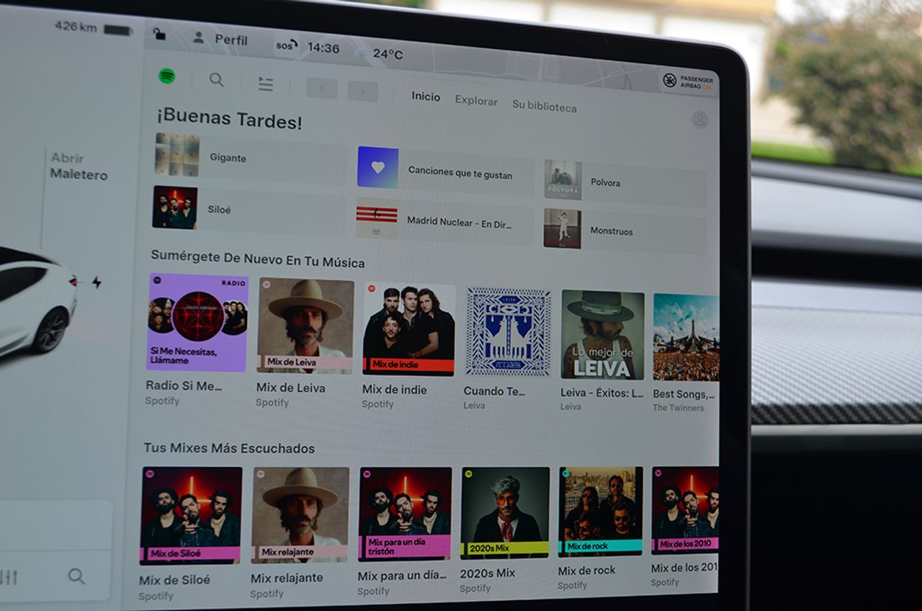Go forward with the right arrow button
This screenshot has height=611, width=922.
362,91
